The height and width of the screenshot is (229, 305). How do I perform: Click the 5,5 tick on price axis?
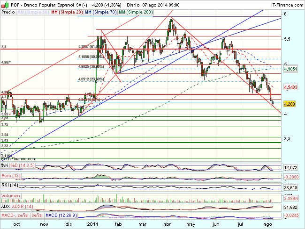click(287, 39)
